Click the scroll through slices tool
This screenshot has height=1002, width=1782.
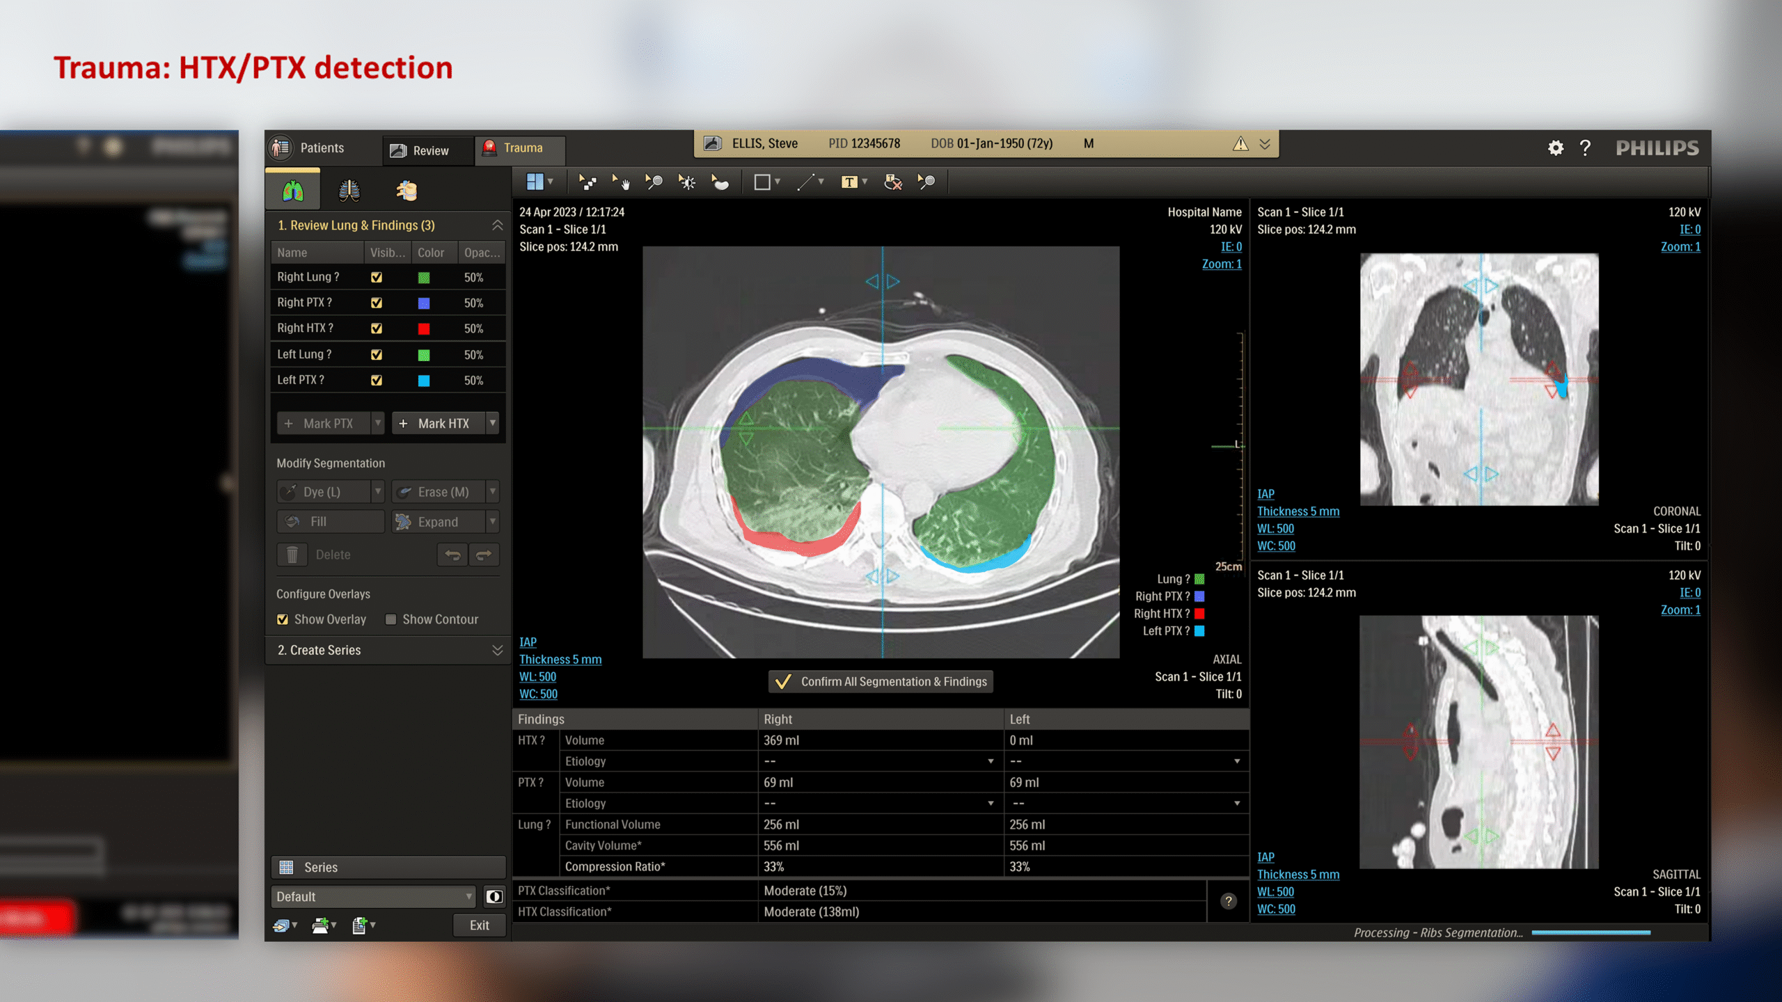click(x=587, y=182)
